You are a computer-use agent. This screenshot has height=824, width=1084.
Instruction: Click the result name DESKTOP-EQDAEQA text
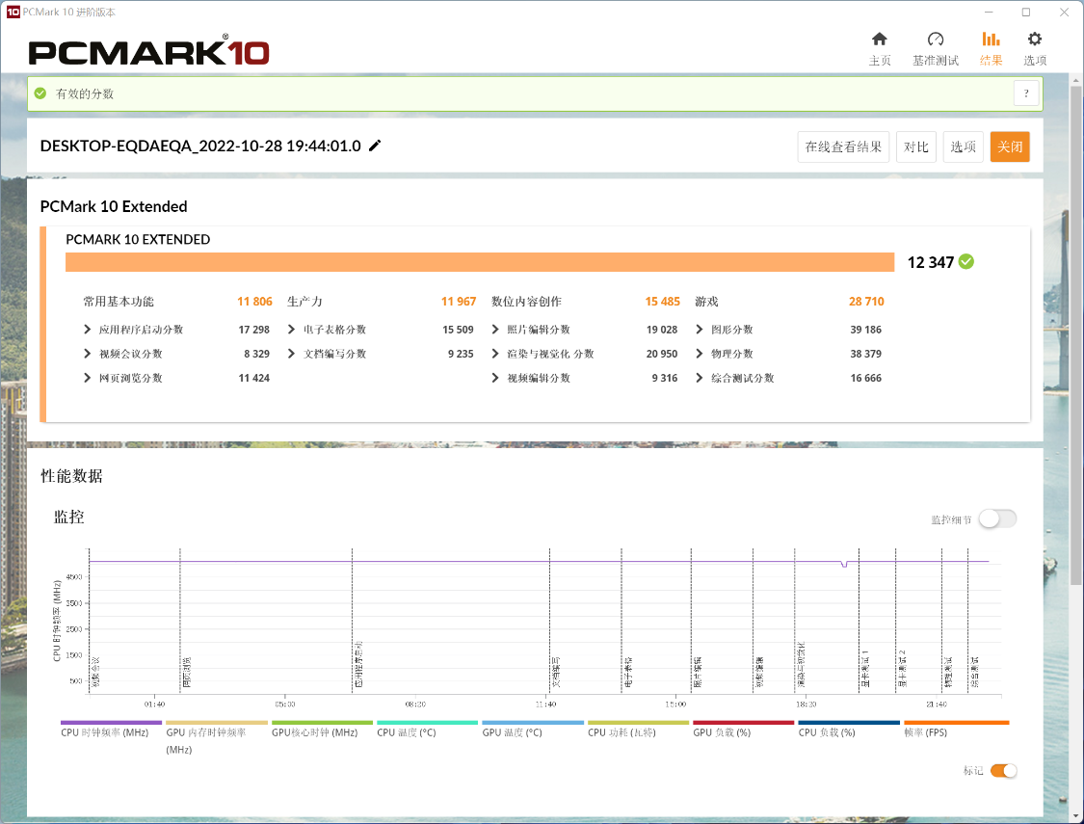(200, 146)
